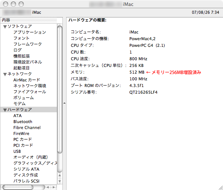Click the ハードウェアの概要 heading
The height and width of the screenshot is (190, 223).
(x=87, y=20)
